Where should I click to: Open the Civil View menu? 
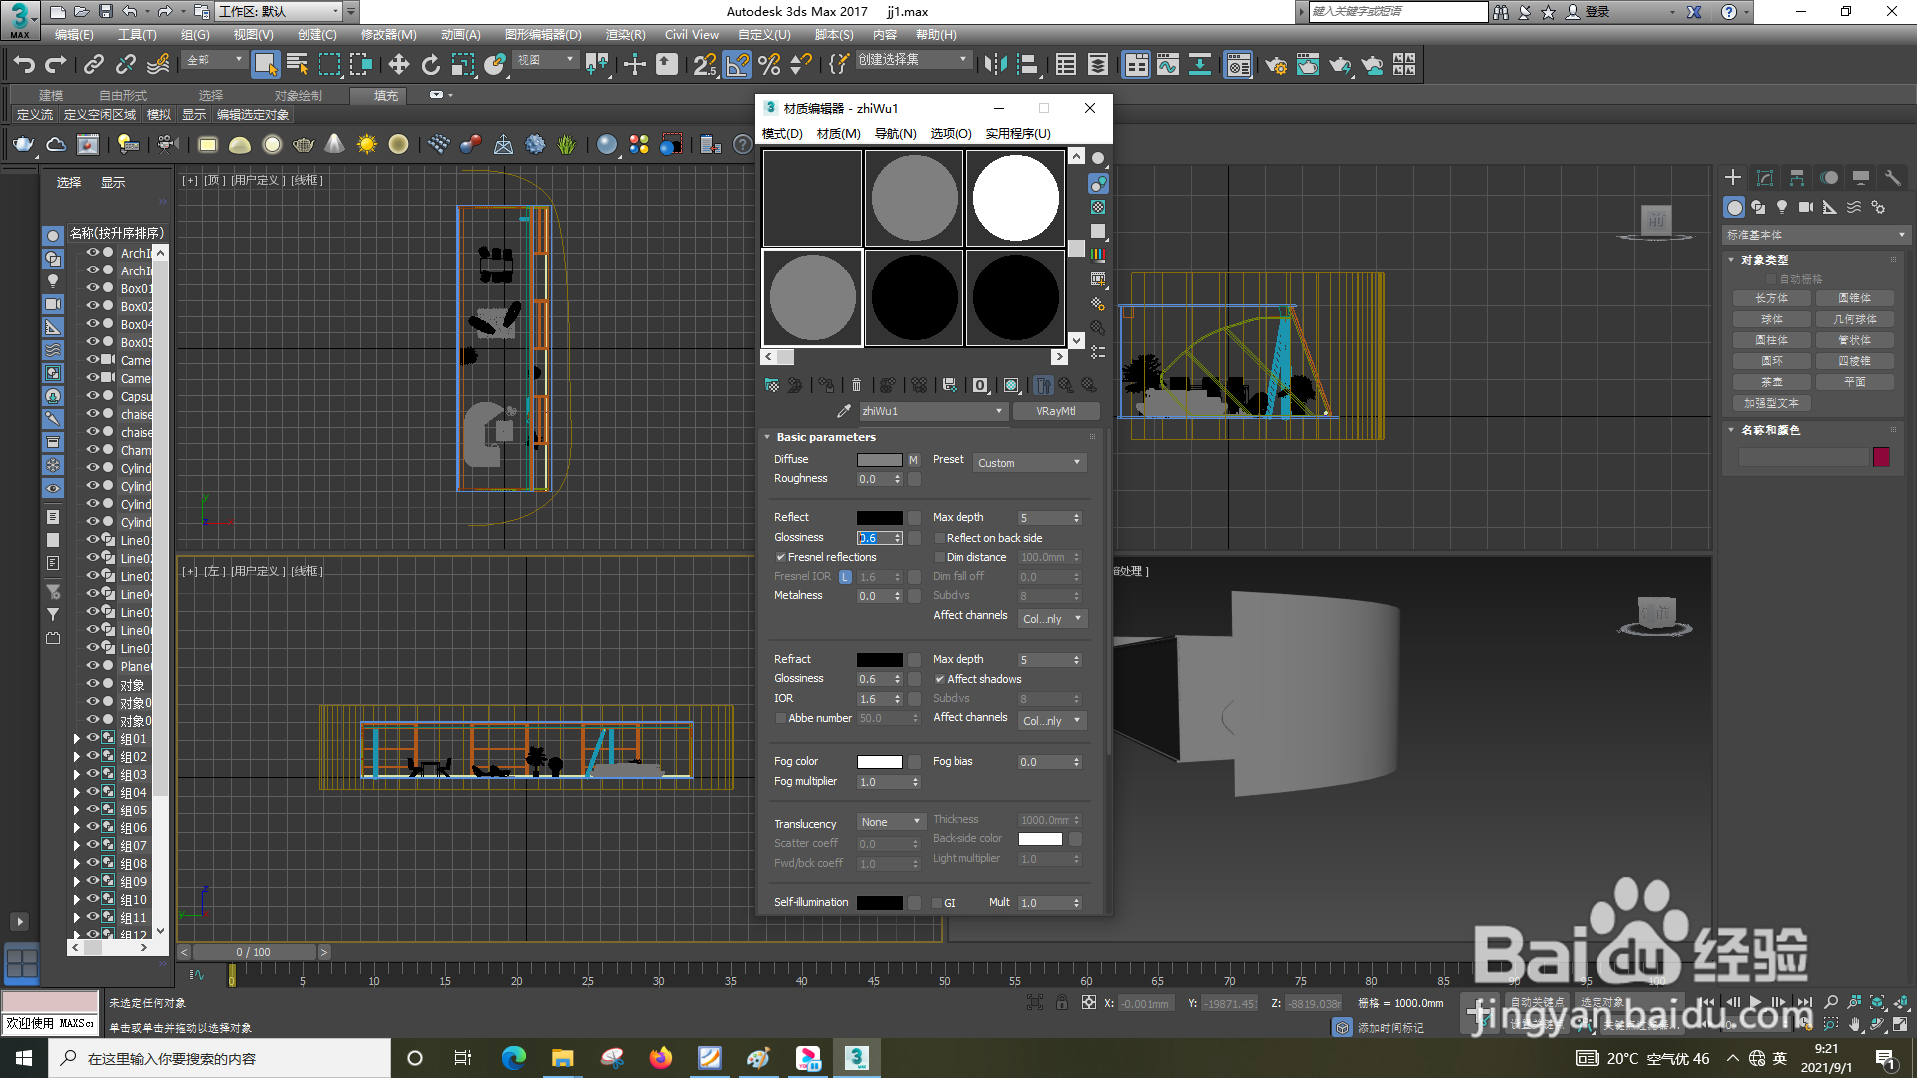coord(691,35)
